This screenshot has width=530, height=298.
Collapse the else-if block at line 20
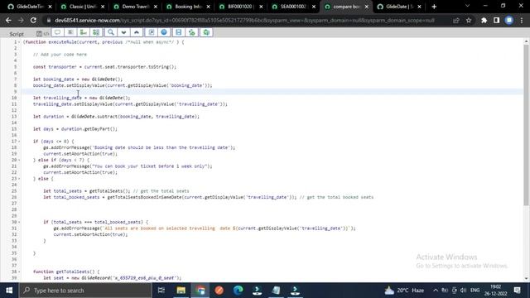coord(19,160)
